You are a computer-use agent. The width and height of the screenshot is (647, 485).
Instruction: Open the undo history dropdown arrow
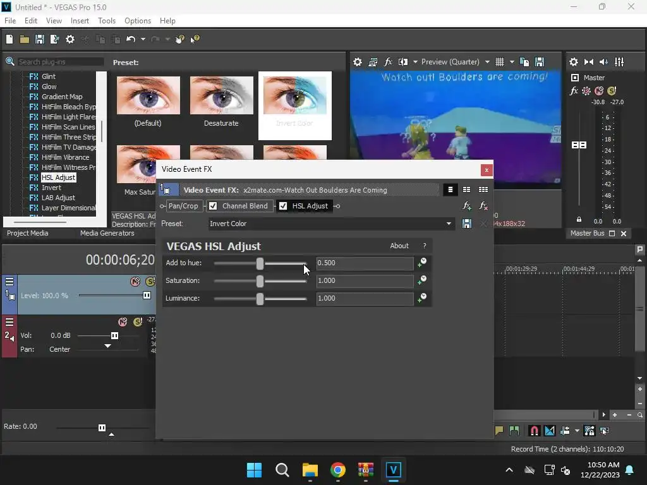(x=143, y=39)
